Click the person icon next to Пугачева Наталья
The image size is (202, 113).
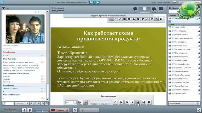pos(199,83)
